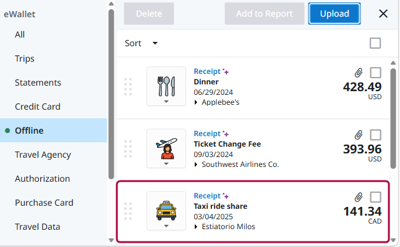Screen dimensions: 400x247
Task: Close the eWallet panel with X
Action: click(x=383, y=14)
